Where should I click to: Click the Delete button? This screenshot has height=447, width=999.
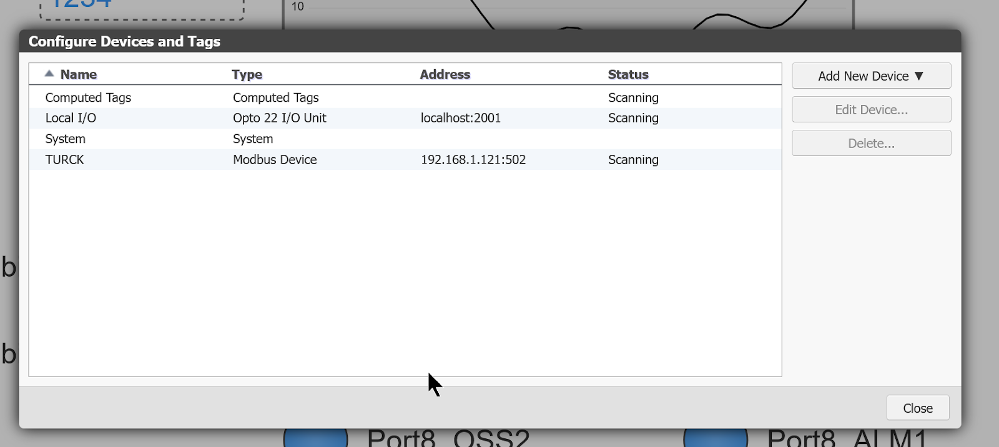pos(871,144)
